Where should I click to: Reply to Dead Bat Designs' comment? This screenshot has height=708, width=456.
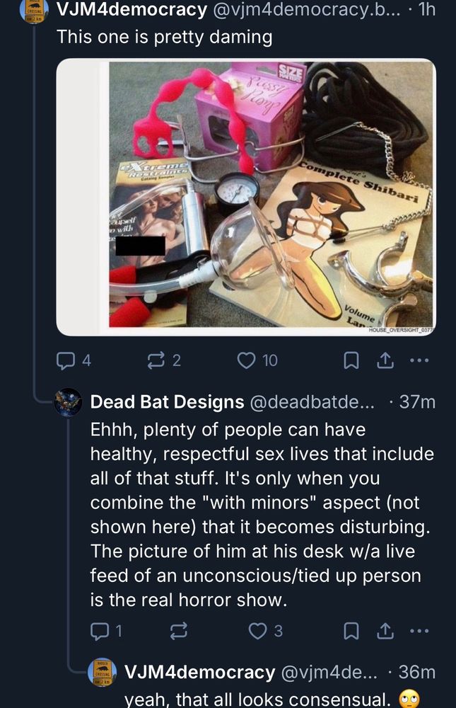[x=98, y=631]
